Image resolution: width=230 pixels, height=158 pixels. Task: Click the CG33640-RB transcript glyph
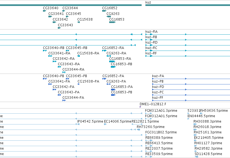pos(45,51)
